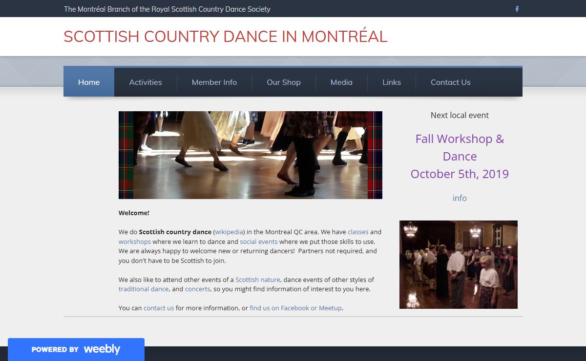Viewport: 586px width, 361px height.
Task: Go to Contact Us page
Action: pyautogui.click(x=451, y=82)
